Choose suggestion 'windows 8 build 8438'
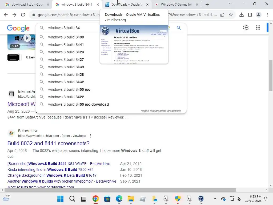 [111, 75]
